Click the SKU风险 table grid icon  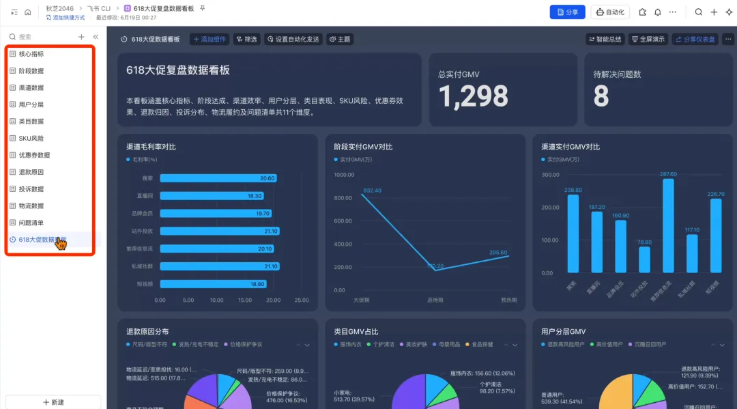(x=13, y=138)
